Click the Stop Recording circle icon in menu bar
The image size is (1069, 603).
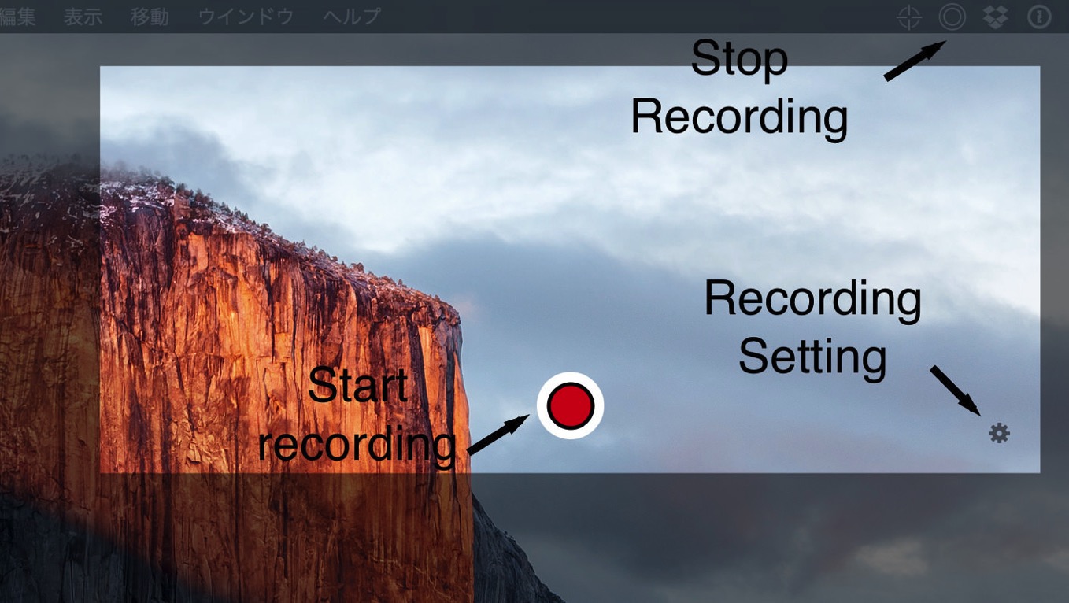pyautogui.click(x=952, y=17)
